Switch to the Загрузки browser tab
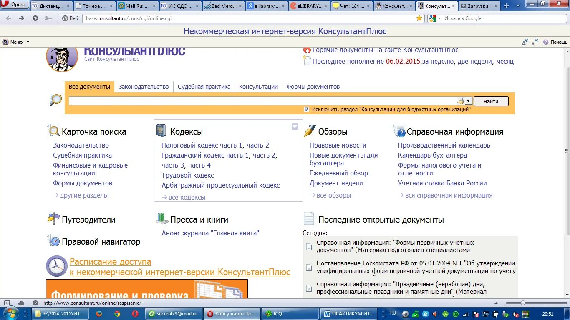Viewport: 570px width, 320px height. click(478, 6)
